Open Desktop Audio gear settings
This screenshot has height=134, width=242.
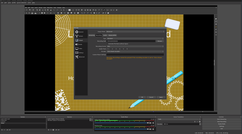[153, 129]
